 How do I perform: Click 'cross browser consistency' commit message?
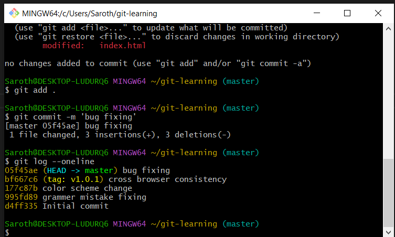(167, 179)
